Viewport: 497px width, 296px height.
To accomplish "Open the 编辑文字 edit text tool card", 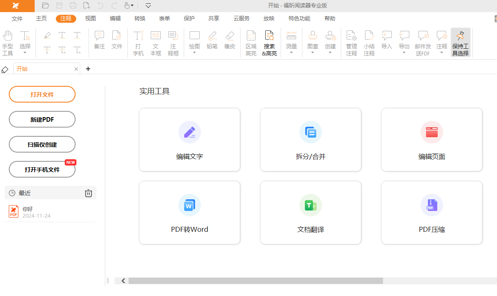I will (190, 140).
